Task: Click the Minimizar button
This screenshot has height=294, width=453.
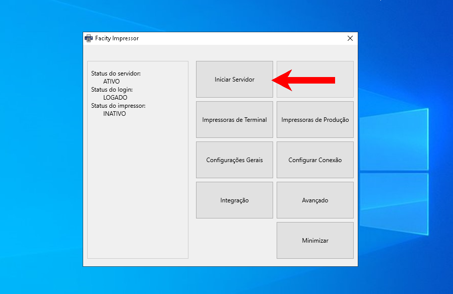Action: click(x=315, y=240)
